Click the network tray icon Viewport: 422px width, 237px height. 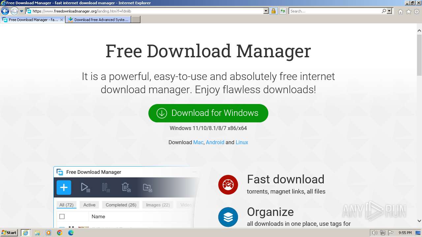[383, 233]
